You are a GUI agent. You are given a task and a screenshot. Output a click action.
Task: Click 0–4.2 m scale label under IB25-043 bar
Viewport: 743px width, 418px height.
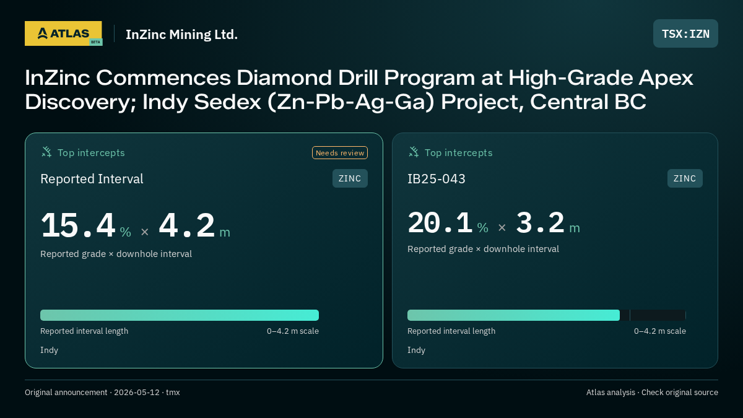[660, 331]
